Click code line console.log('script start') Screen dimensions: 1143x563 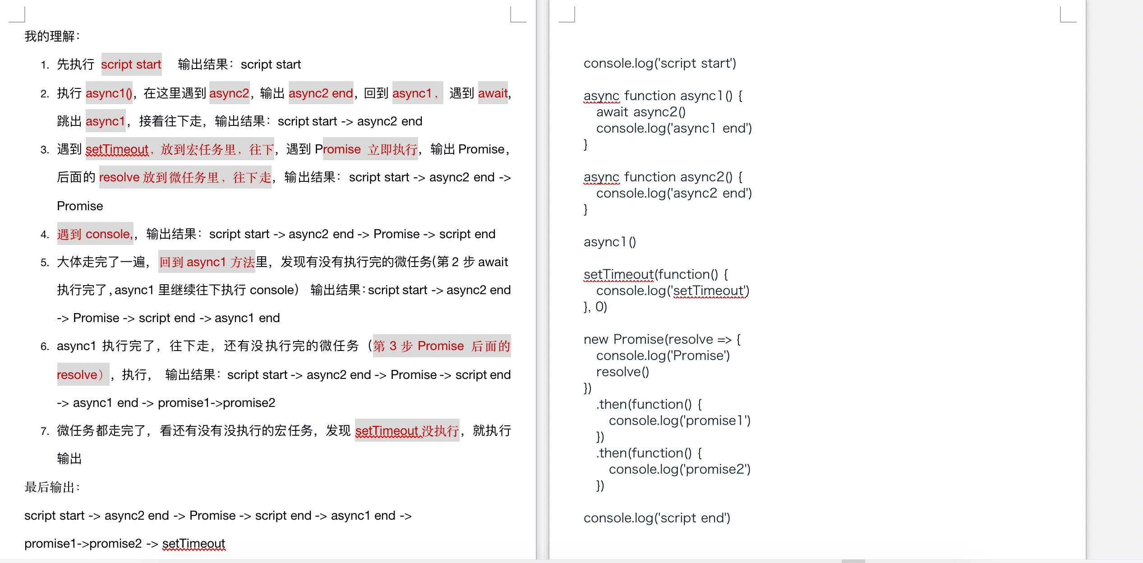tap(659, 63)
